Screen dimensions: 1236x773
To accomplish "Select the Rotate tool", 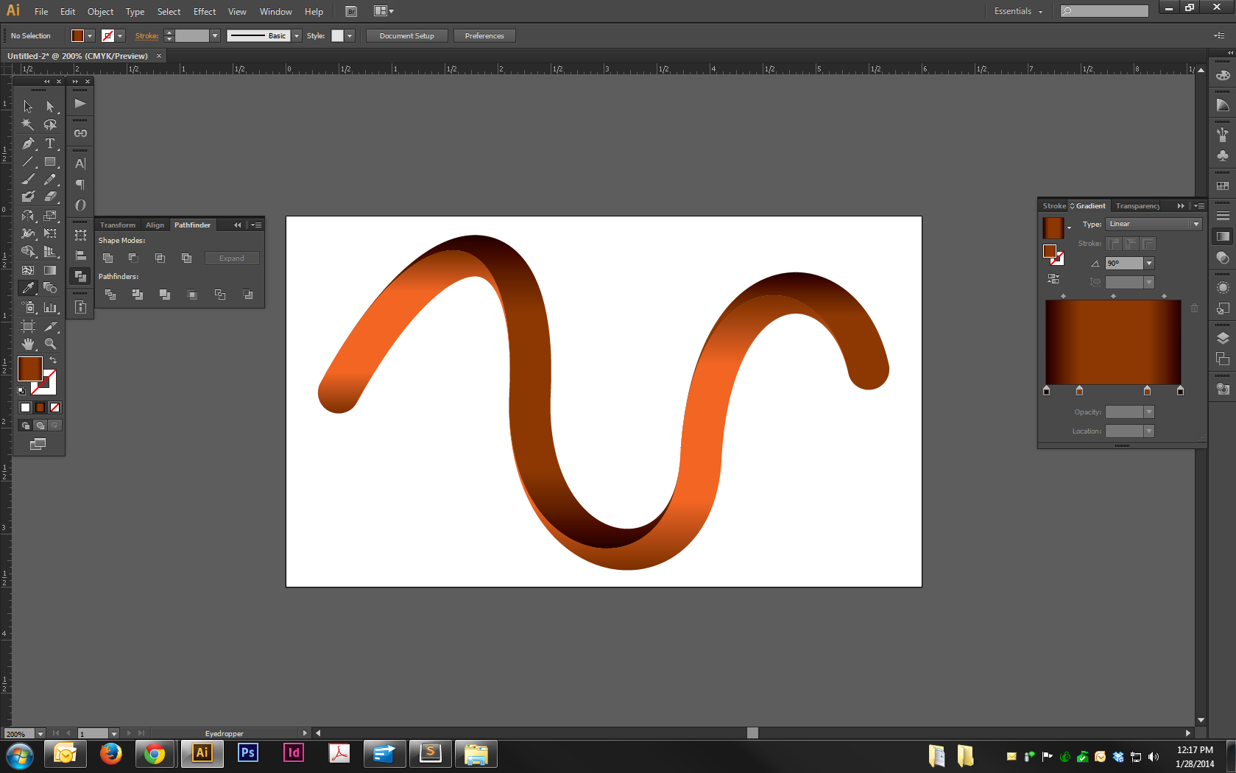I will [x=28, y=216].
